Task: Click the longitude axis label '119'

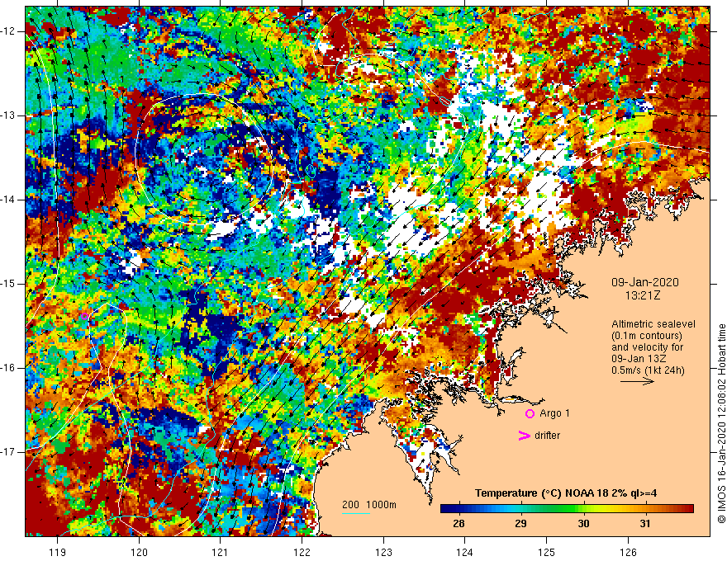Action: (58, 552)
